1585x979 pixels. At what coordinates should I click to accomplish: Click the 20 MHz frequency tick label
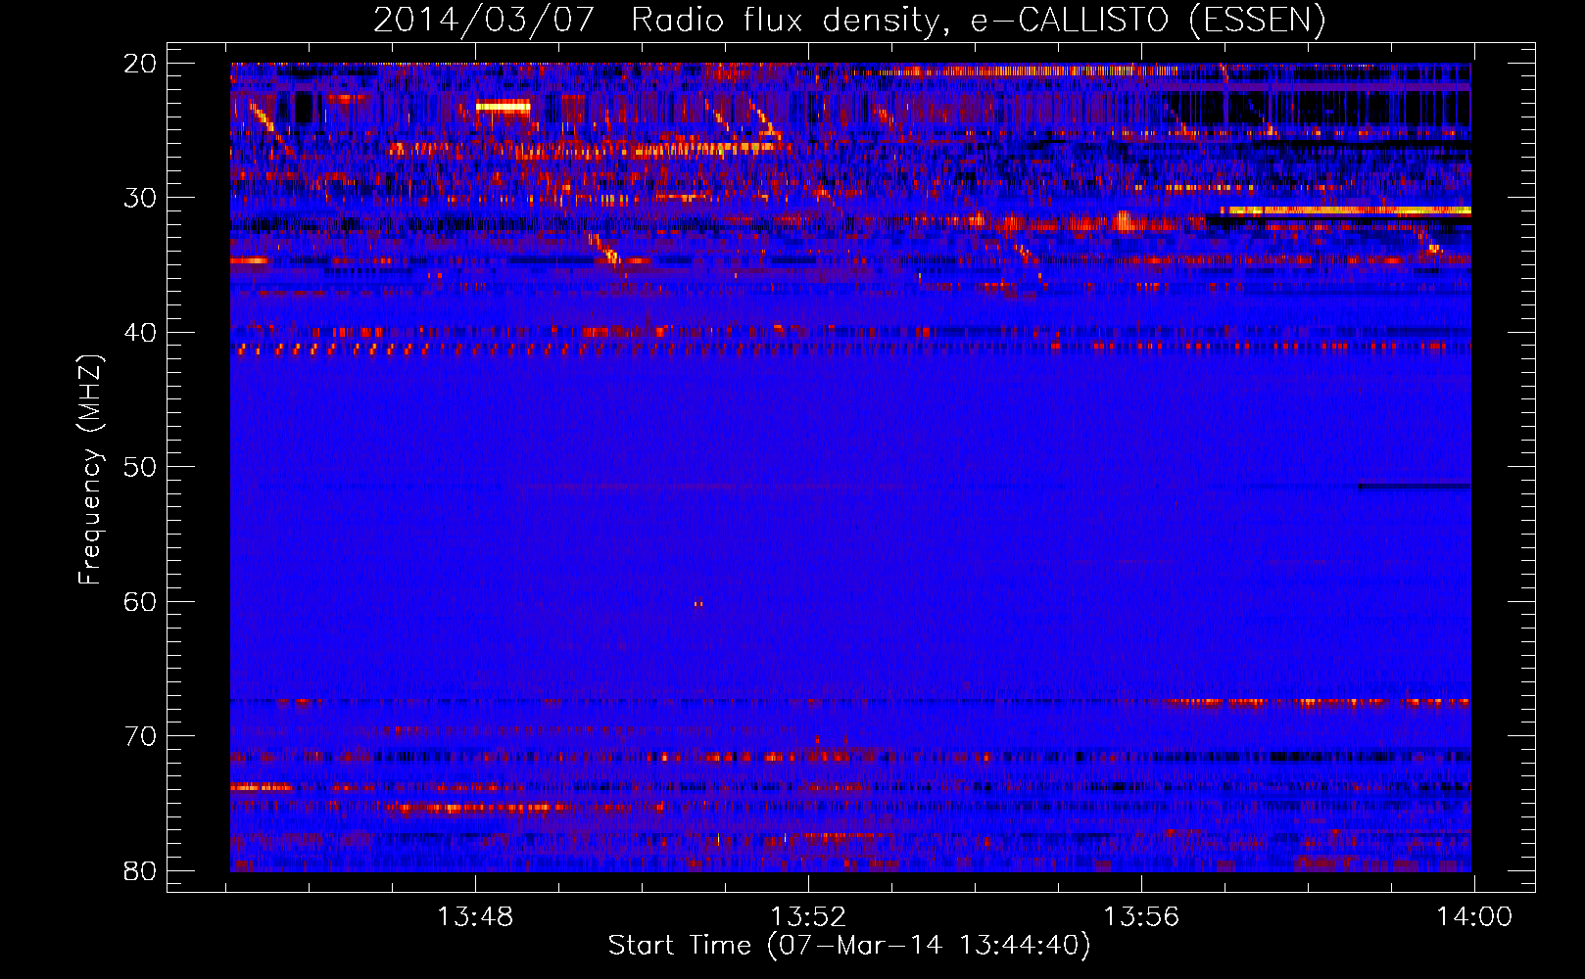point(140,64)
